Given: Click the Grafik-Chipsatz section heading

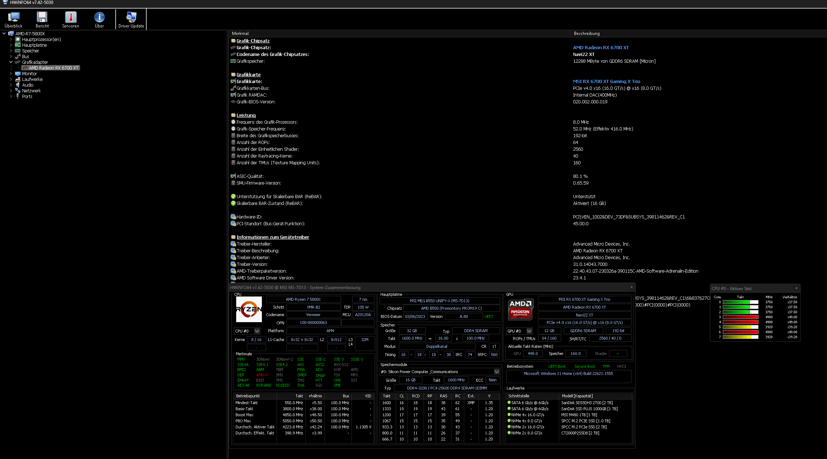Looking at the screenshot, I should click(x=253, y=41).
